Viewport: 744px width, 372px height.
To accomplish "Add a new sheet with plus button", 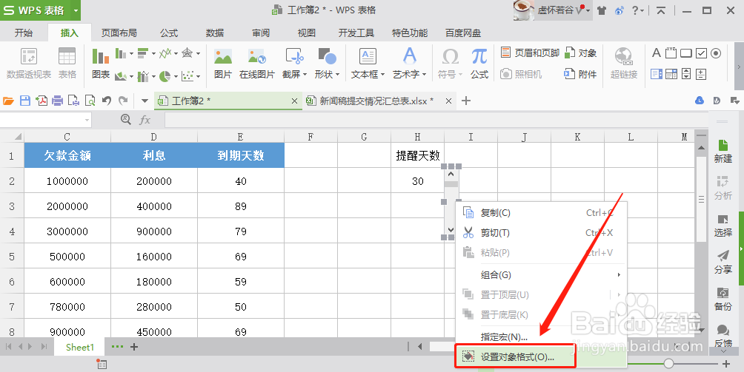I will (x=134, y=347).
